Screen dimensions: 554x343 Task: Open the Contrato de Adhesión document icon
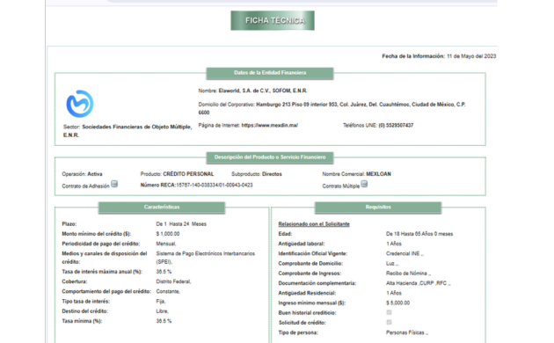pyautogui.click(x=114, y=184)
